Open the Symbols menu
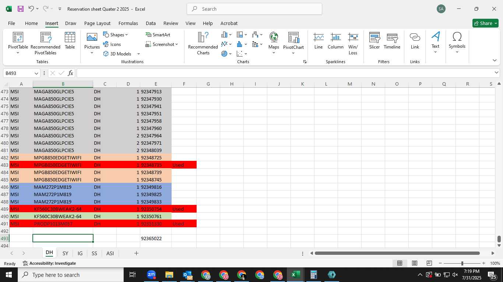 tap(457, 43)
